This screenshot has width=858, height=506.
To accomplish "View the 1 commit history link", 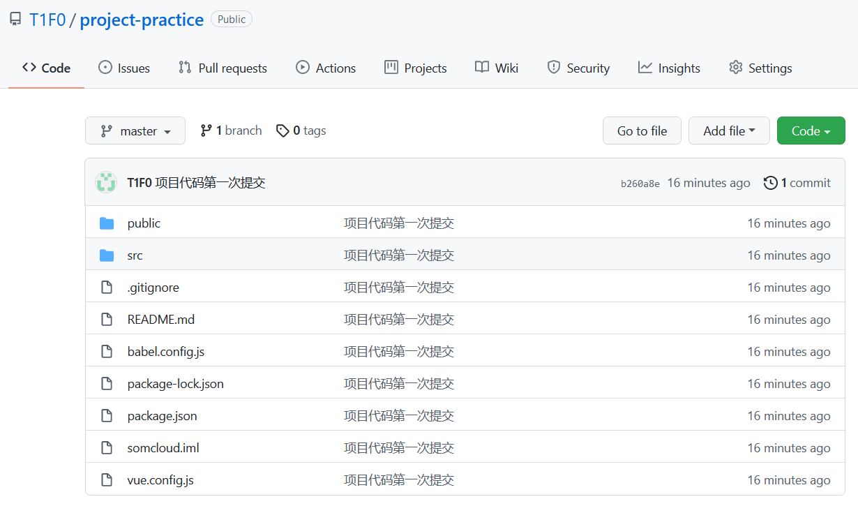I will click(797, 183).
